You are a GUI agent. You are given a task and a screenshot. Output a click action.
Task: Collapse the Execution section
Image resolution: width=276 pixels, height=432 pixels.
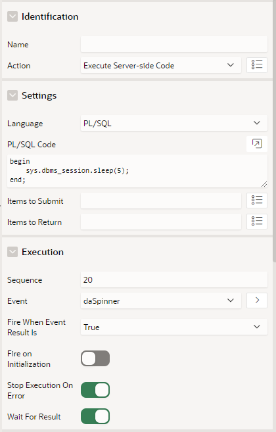coord(12,252)
